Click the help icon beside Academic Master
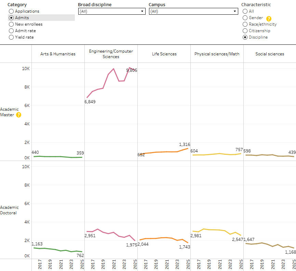296x271 pixels. (x=18, y=115)
